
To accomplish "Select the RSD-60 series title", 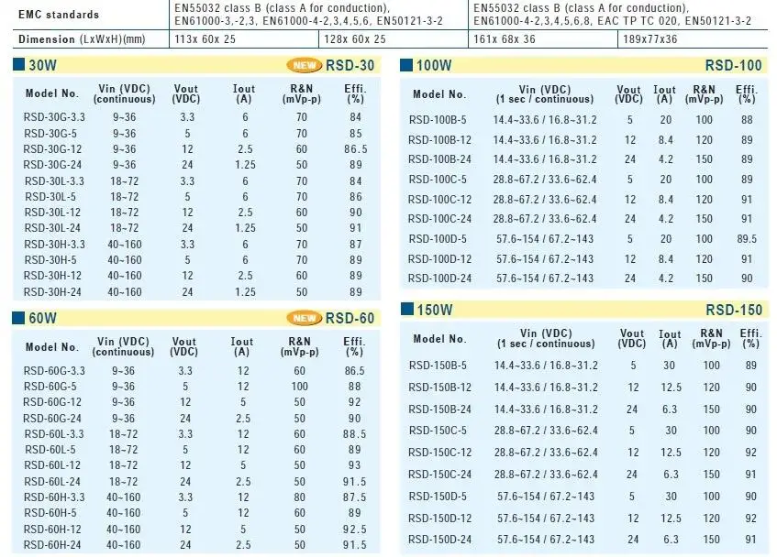I will [x=350, y=318].
